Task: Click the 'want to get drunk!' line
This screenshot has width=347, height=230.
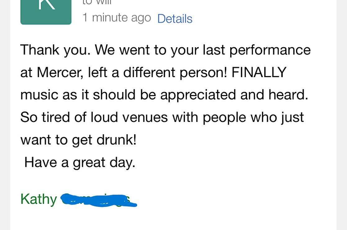Action: coord(79,140)
